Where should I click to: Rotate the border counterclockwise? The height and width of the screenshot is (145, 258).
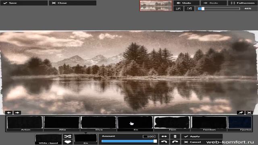164,142
